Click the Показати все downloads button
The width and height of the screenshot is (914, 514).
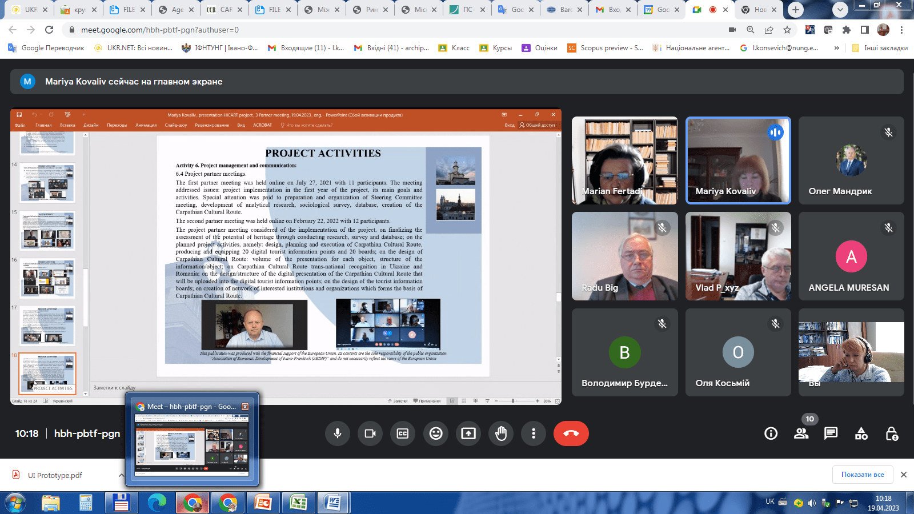[862, 475]
